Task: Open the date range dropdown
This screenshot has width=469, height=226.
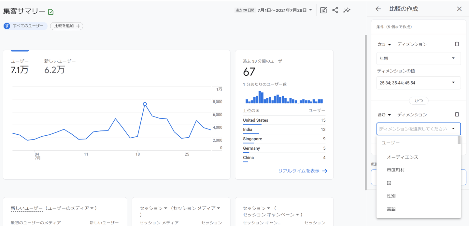Action: click(x=284, y=10)
